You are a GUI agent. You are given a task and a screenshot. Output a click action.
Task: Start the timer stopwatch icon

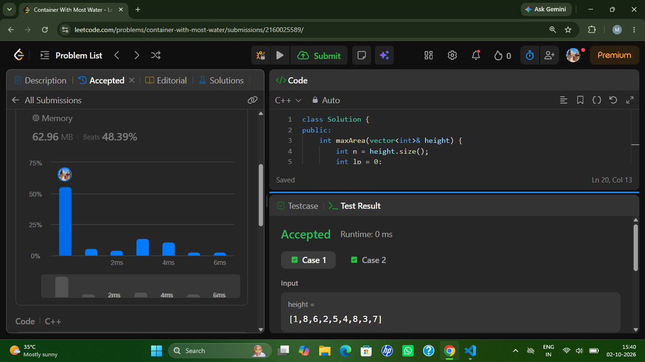click(x=529, y=55)
